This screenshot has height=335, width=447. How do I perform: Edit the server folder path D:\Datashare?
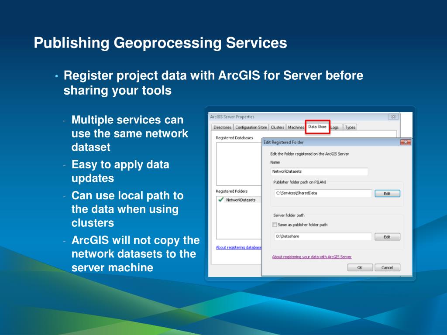click(x=387, y=237)
